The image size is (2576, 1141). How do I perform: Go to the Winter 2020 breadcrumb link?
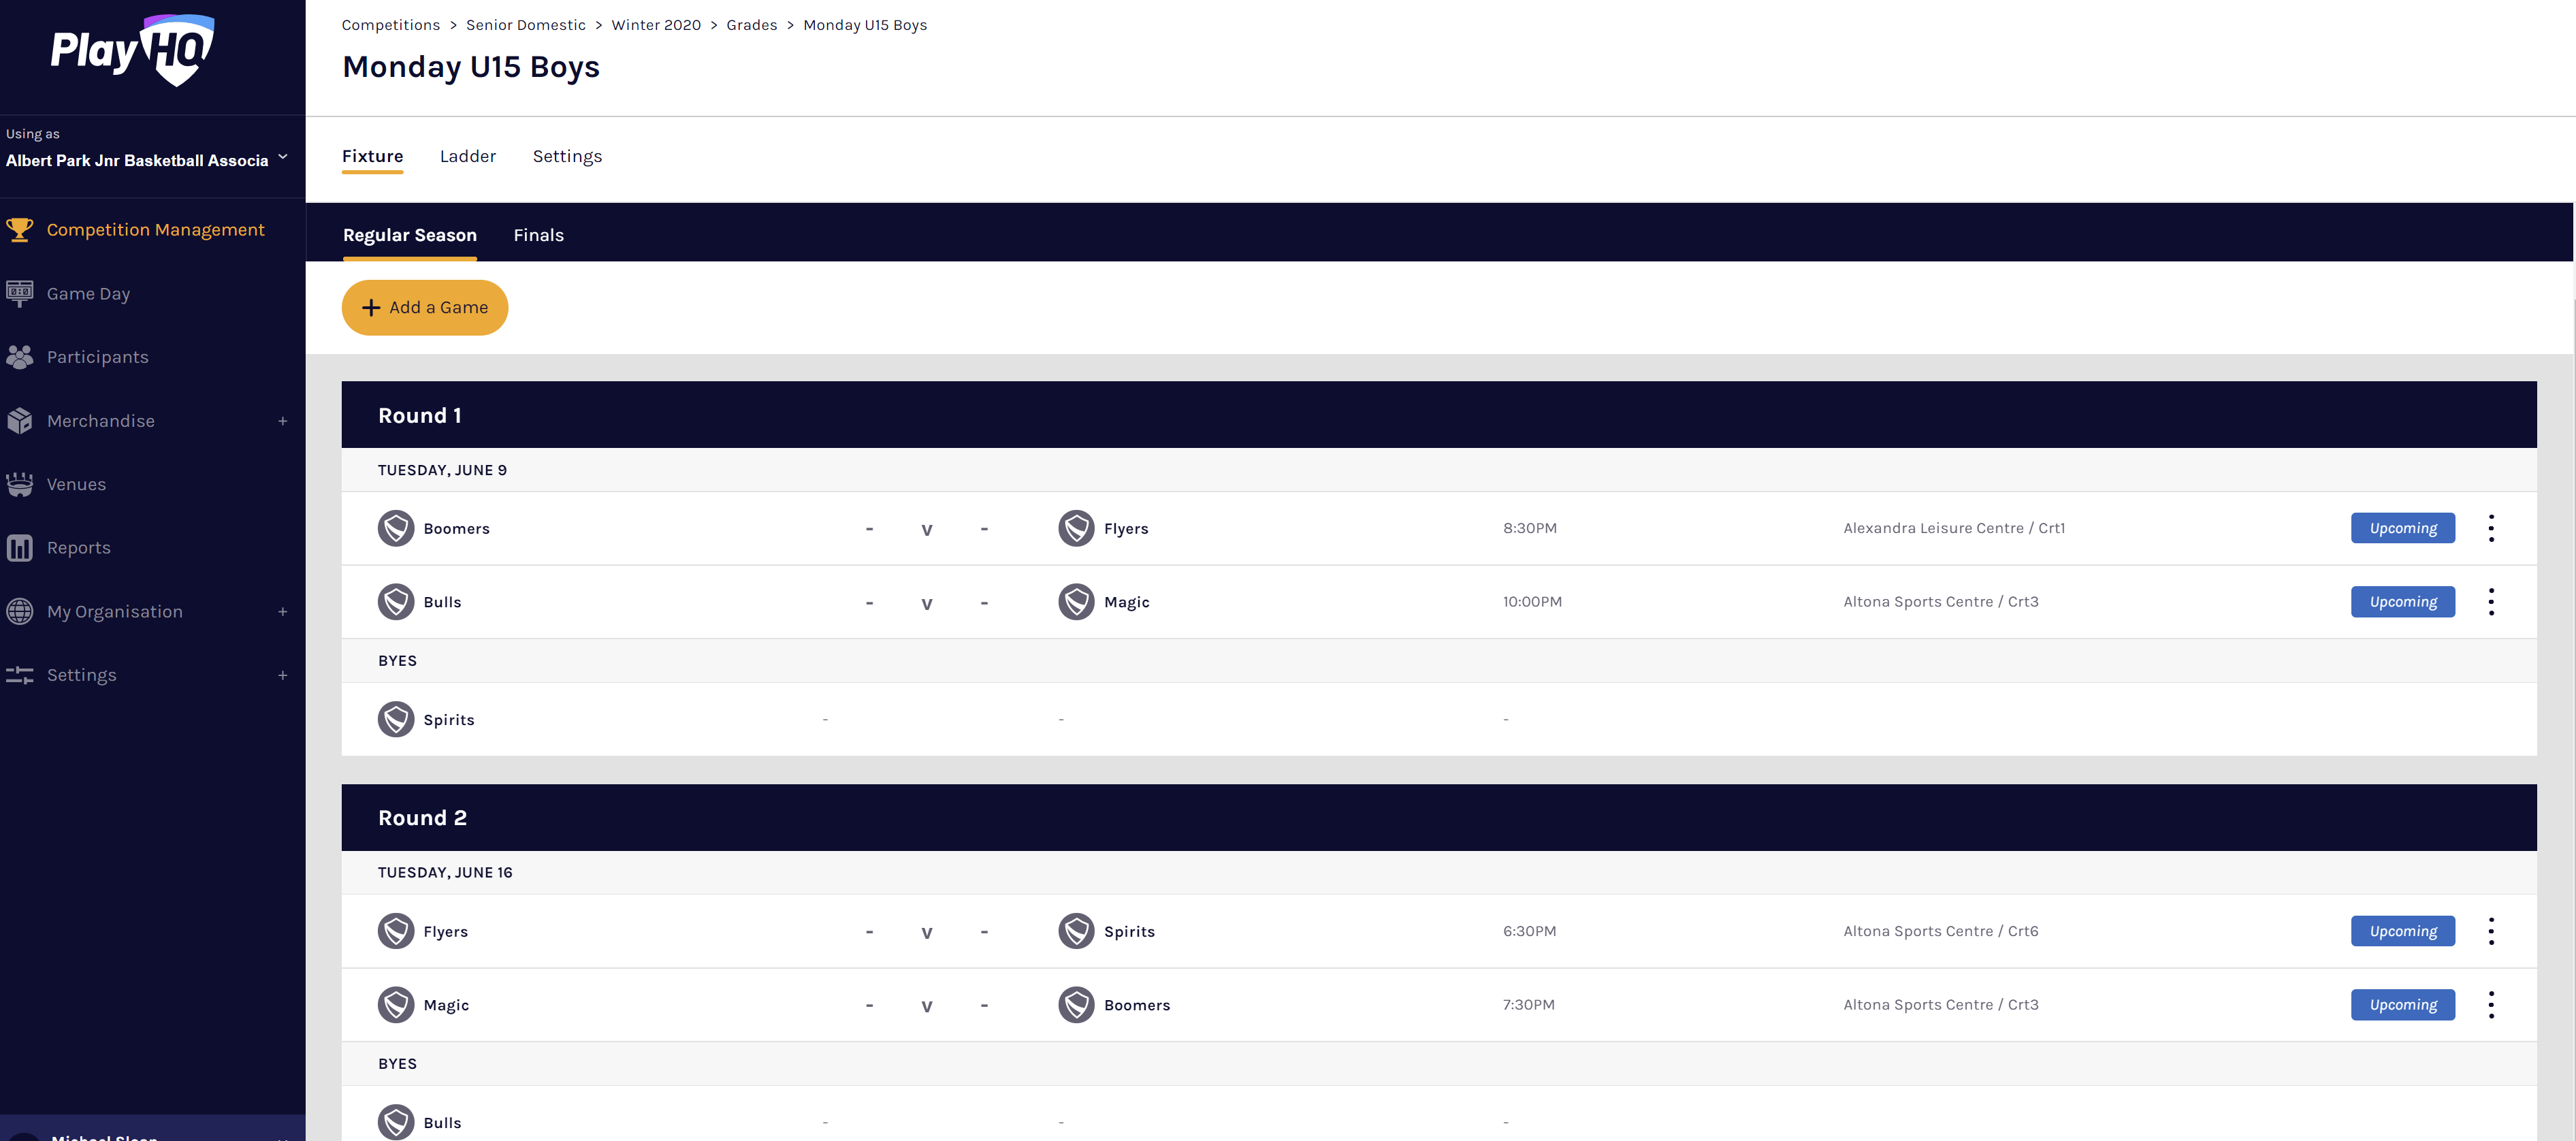tap(656, 25)
